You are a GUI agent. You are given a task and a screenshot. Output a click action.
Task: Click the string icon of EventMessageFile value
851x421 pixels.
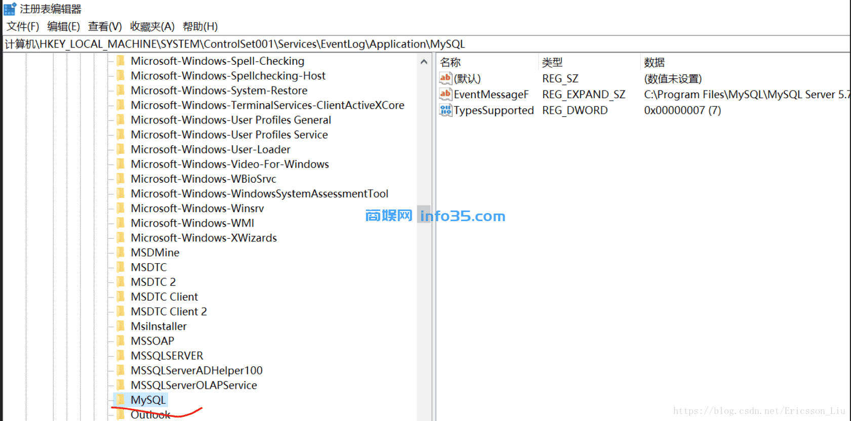tap(445, 94)
